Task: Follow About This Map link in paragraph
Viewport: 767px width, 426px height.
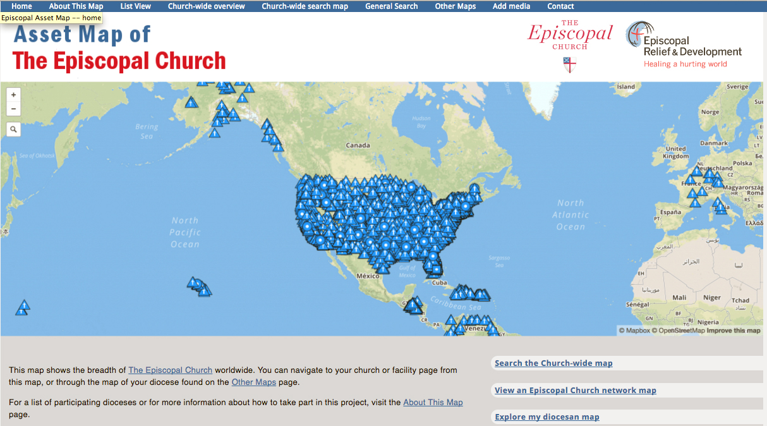Action: pyautogui.click(x=433, y=402)
